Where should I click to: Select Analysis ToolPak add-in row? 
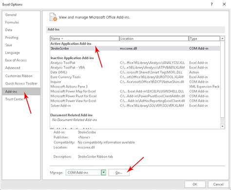(135, 63)
